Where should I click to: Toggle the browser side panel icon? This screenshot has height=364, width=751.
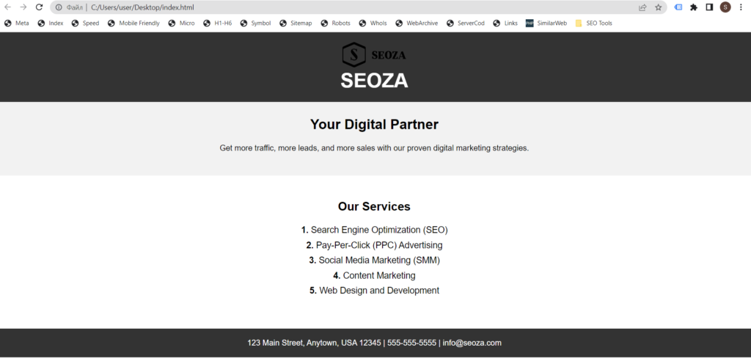tap(709, 7)
